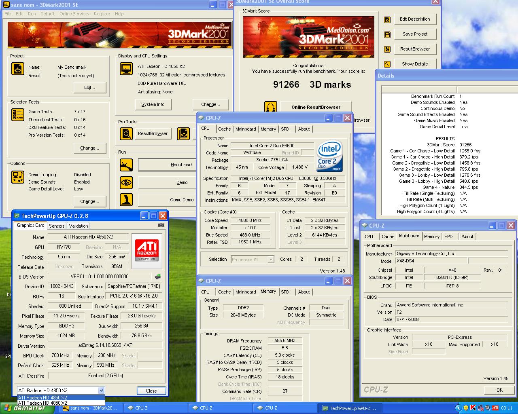518x414 pixels.
Task: Click the System Info button
Action: pos(153,104)
